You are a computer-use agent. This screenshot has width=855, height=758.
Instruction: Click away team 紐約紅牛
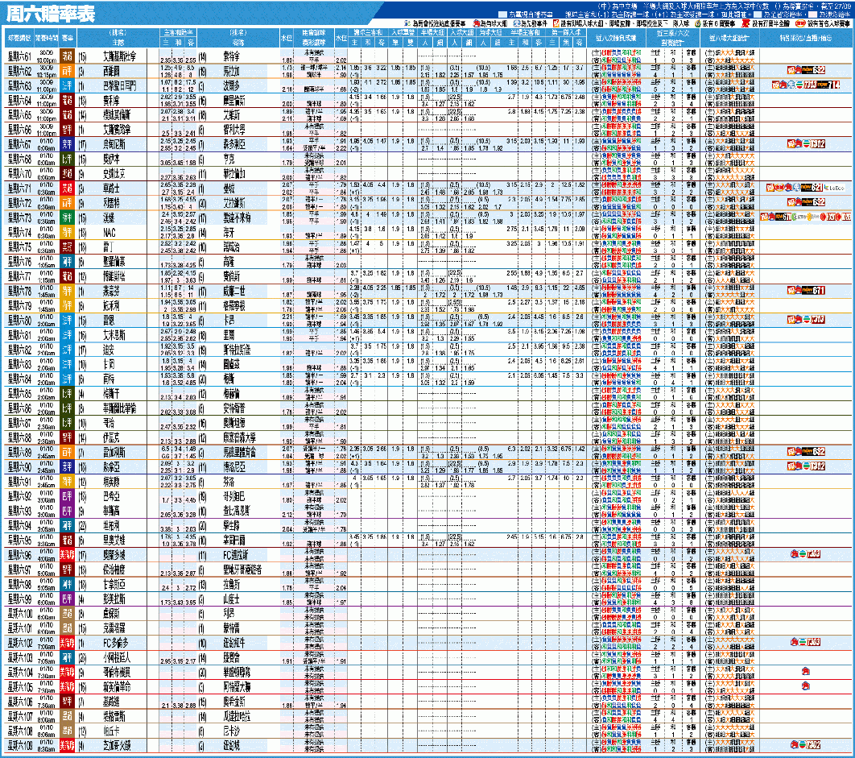click(x=234, y=643)
